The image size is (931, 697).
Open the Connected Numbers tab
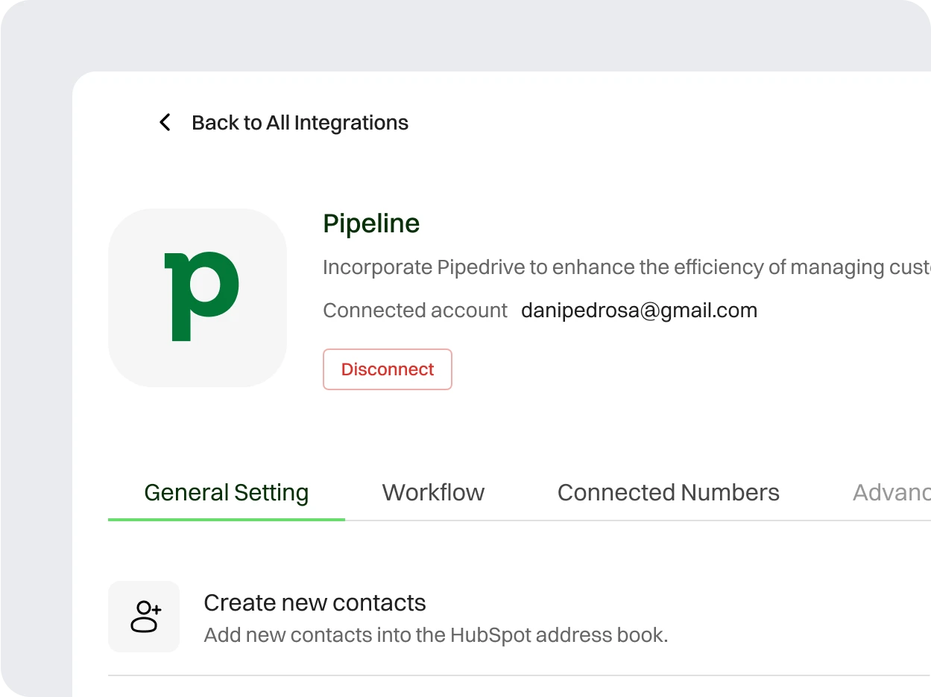(x=668, y=493)
